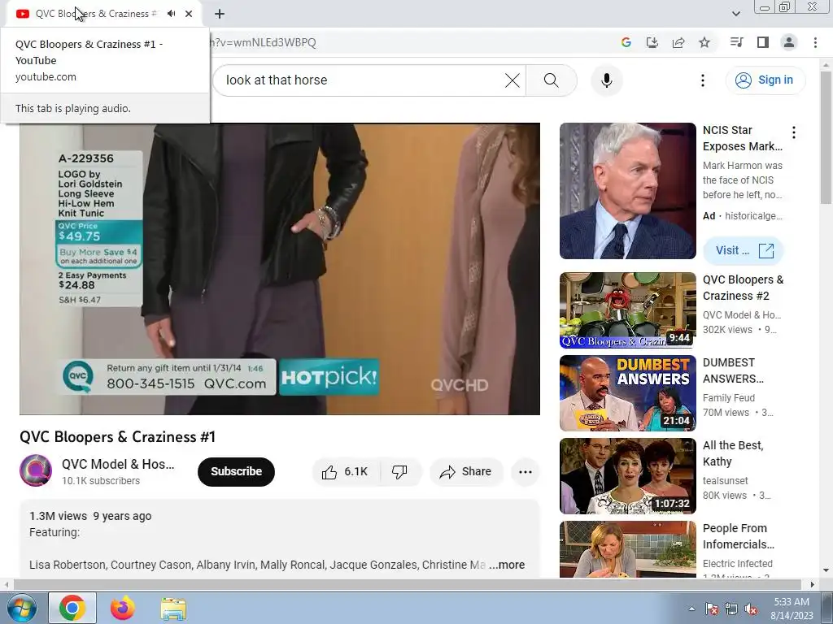The width and height of the screenshot is (833, 624).
Task: Dislike the video with thumbs down
Action: [399, 472]
